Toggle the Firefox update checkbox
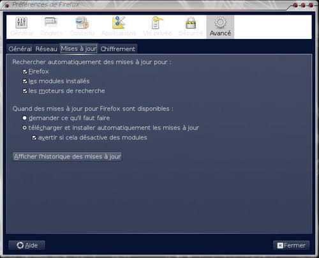The height and width of the screenshot is (258, 319). 25,72
